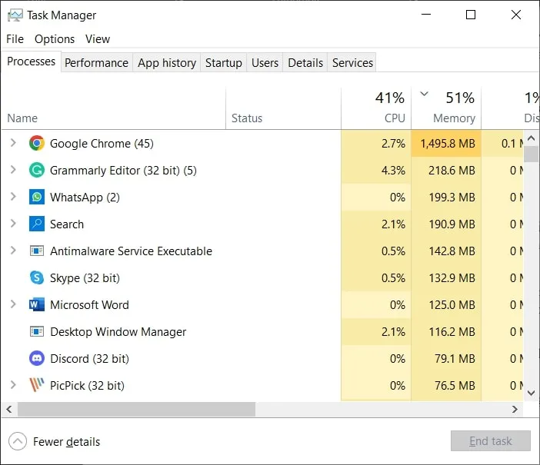Collapse view with Fewer details
This screenshot has height=465, width=540.
55,442
